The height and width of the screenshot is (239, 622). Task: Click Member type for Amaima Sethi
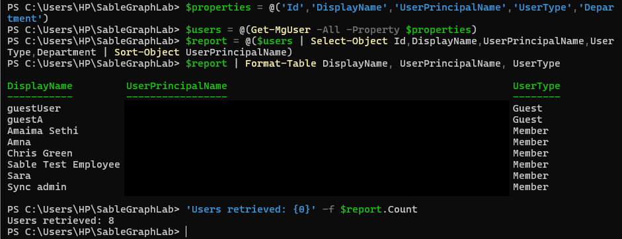coord(530,131)
